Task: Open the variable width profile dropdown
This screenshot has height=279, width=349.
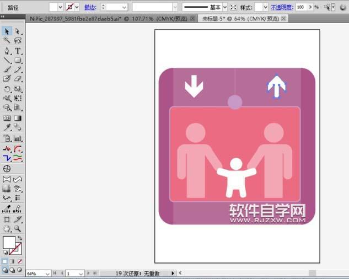Action: point(175,7)
